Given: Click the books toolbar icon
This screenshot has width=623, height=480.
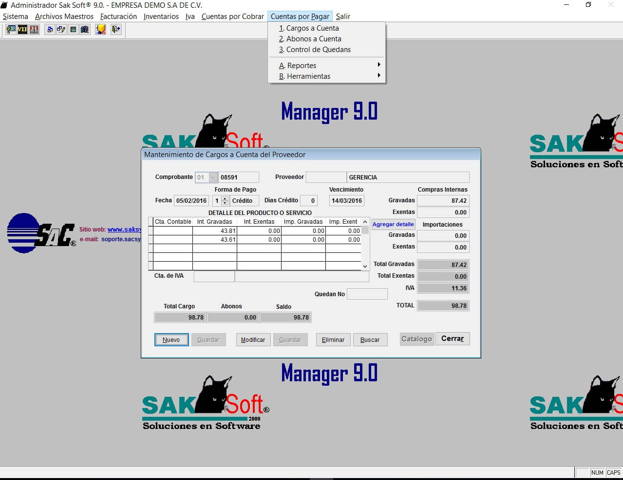Looking at the screenshot, I should (x=85, y=30).
